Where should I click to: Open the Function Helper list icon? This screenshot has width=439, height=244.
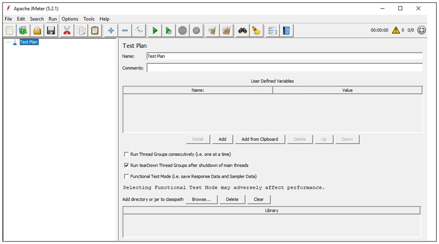[x=272, y=30]
